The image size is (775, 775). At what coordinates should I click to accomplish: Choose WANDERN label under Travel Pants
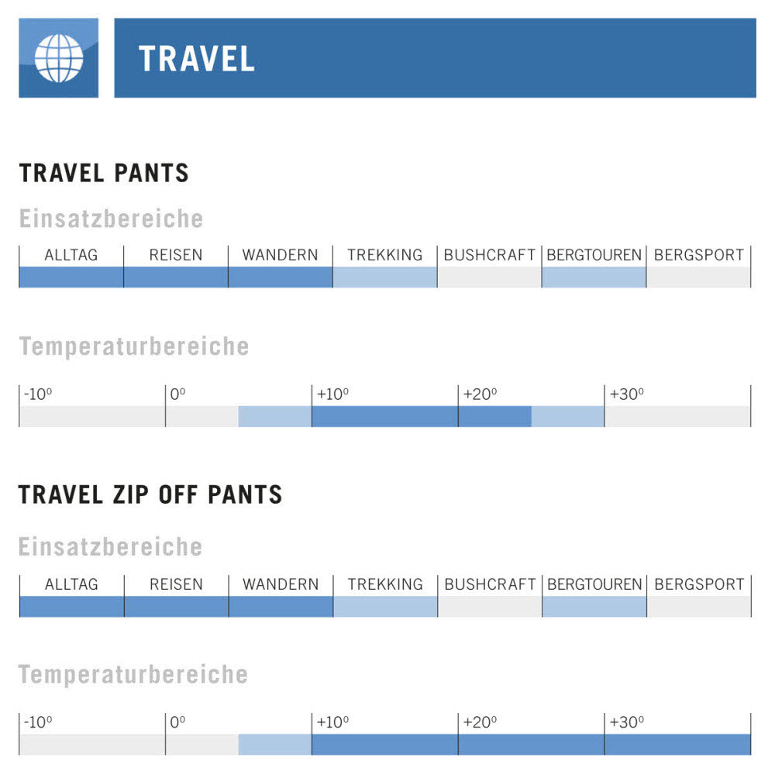click(x=280, y=255)
